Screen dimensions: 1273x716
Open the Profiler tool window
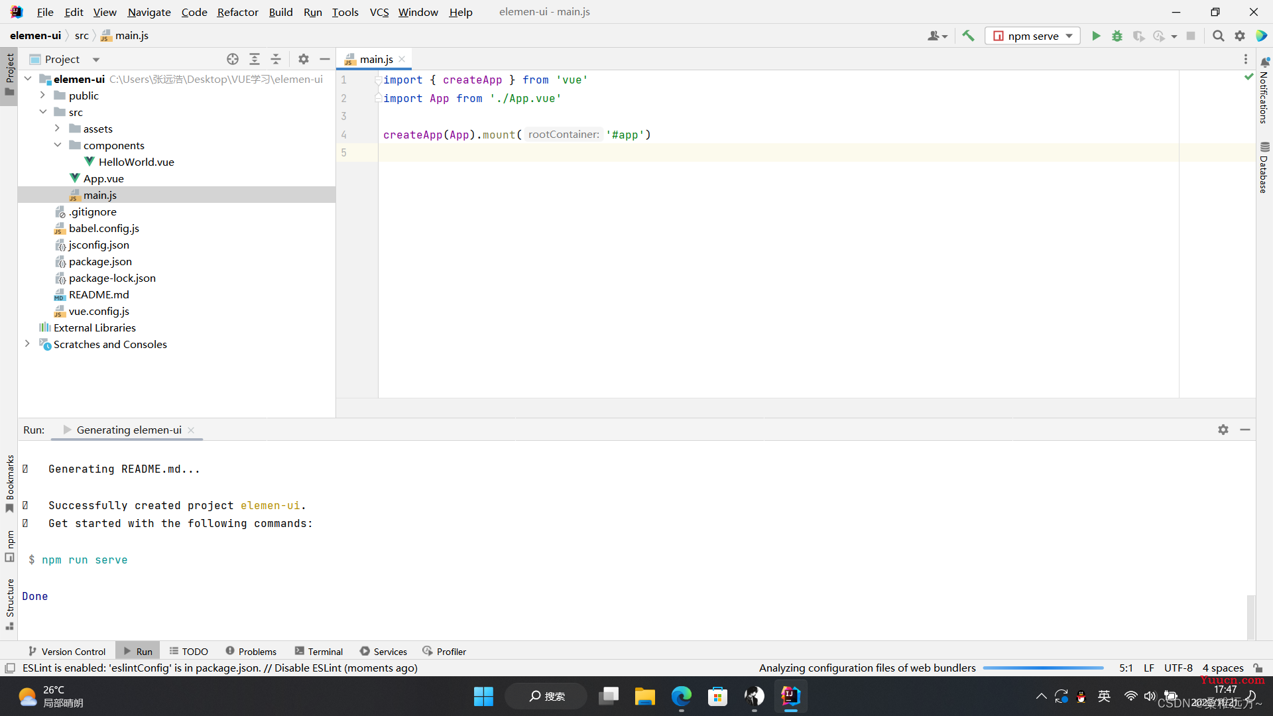pyautogui.click(x=444, y=651)
